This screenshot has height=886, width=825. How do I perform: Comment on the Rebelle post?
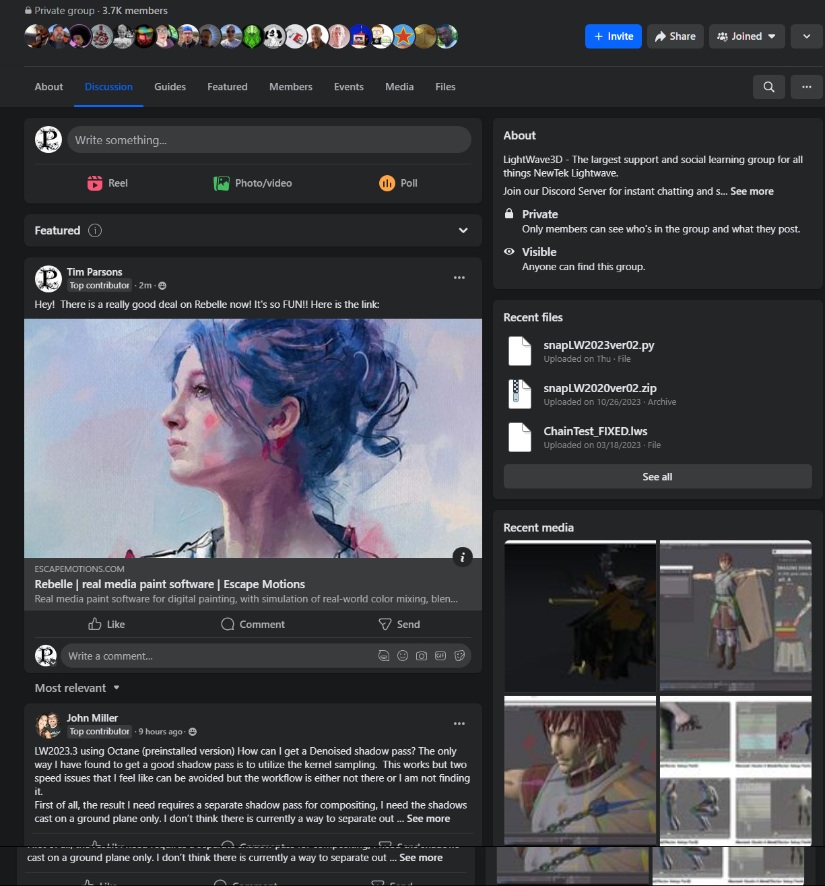pos(253,625)
